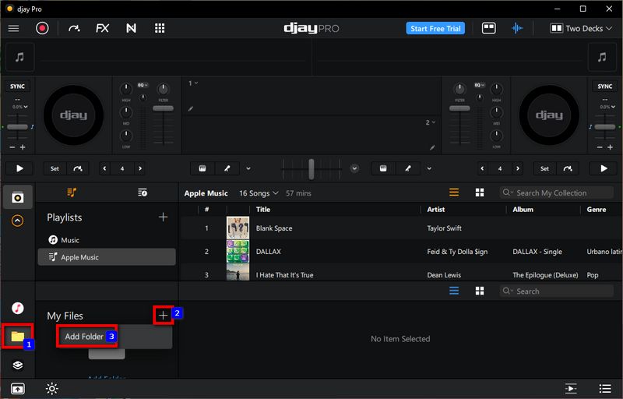The width and height of the screenshot is (623, 399).
Task: Switch to the playlists tab icon
Action: tap(72, 192)
